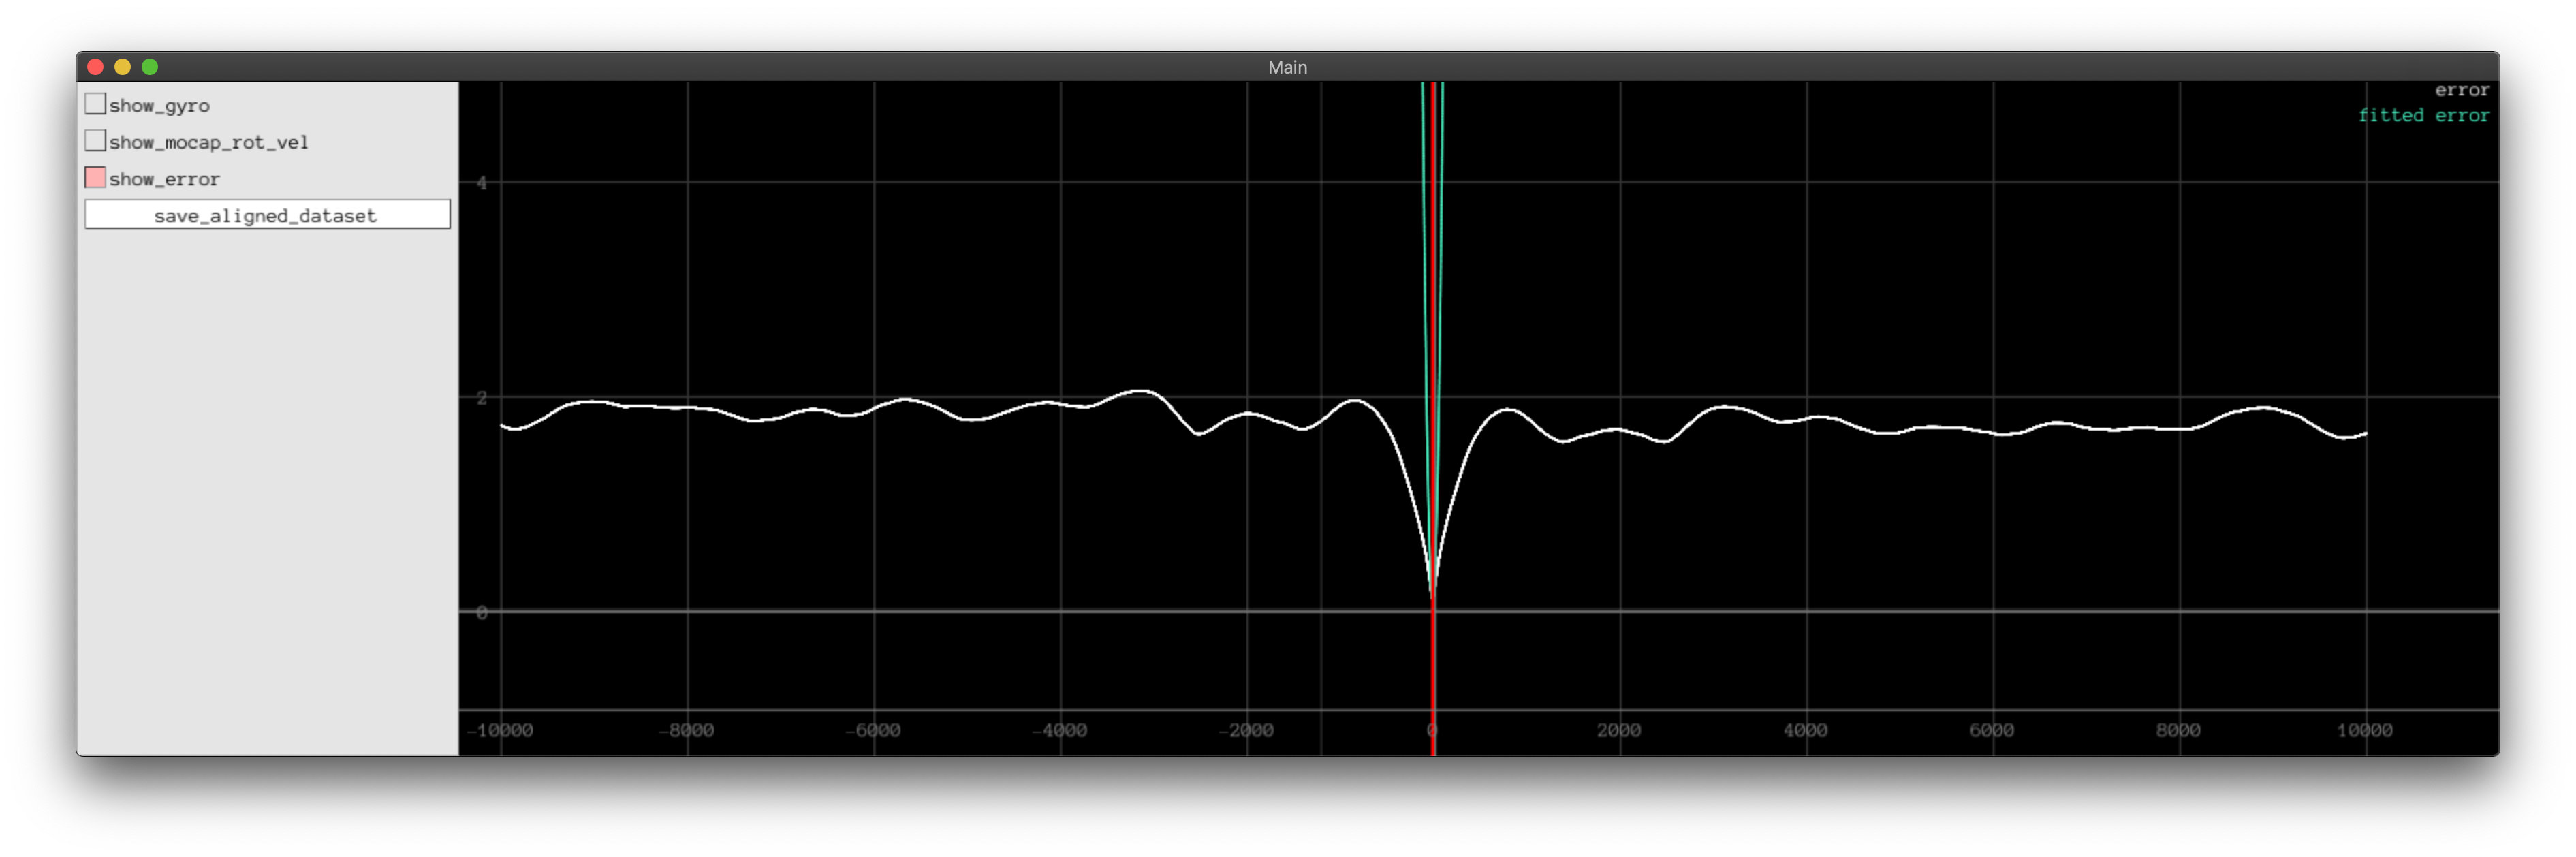Viewport: 2576px width, 857px height.
Task: Select the Main window title bar
Action: (x=1288, y=67)
